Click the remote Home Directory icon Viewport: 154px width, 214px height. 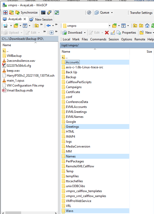(x=147, y=26)
